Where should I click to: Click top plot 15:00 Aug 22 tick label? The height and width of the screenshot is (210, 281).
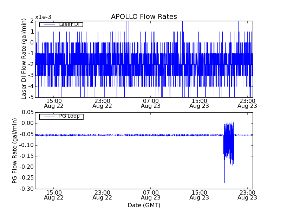(54, 103)
